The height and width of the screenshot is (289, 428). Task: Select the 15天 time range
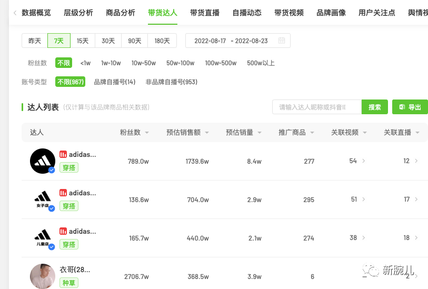83,41
